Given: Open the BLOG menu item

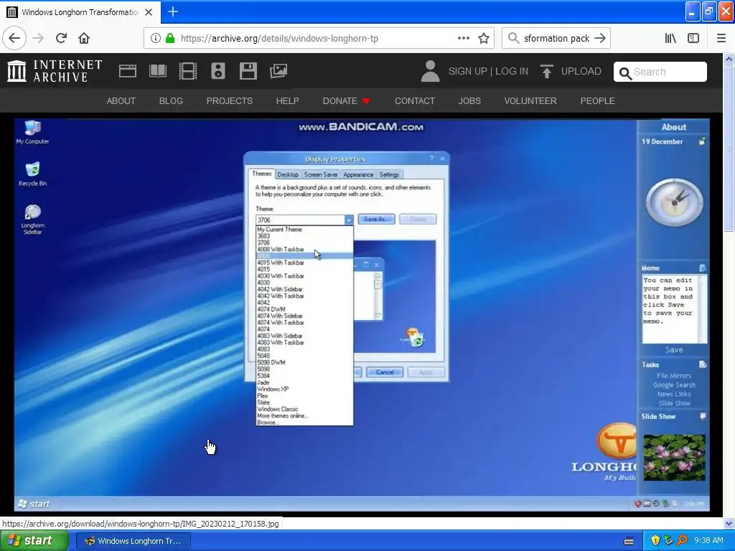Looking at the screenshot, I should pos(171,100).
